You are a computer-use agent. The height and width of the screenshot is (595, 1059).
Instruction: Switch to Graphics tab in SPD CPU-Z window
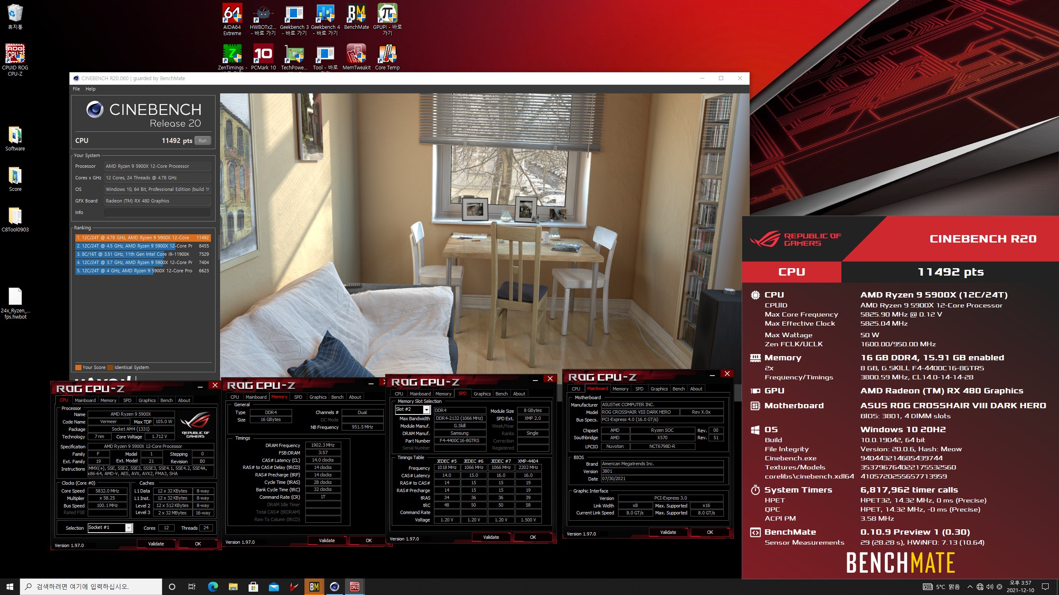click(482, 394)
